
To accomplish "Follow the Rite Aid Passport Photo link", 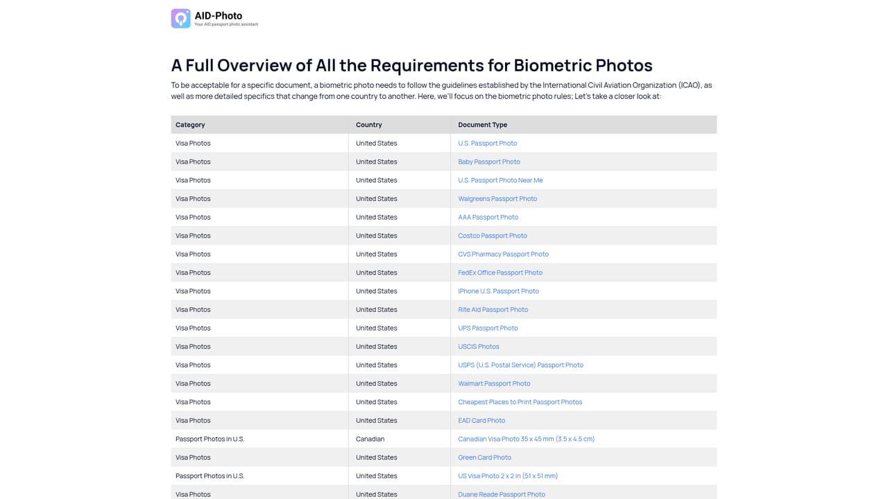I will (493, 310).
